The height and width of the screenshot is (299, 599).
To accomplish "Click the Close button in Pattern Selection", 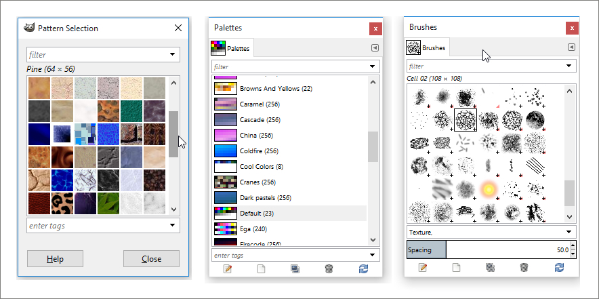I will [151, 259].
